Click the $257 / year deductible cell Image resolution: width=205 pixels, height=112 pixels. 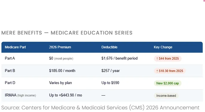110,71
